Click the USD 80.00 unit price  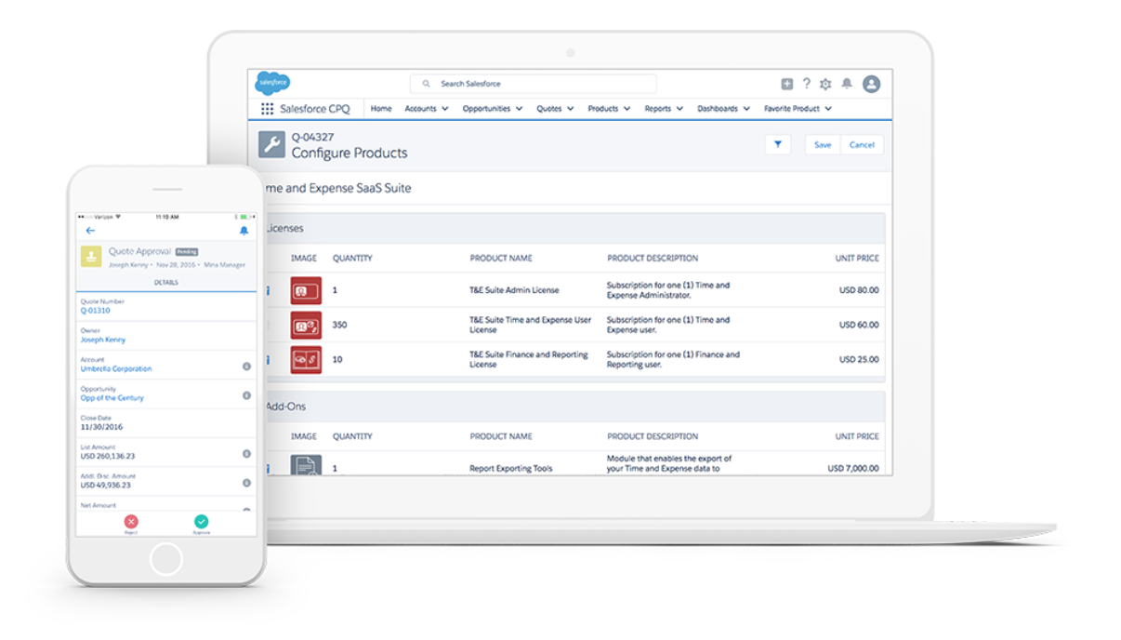click(859, 290)
